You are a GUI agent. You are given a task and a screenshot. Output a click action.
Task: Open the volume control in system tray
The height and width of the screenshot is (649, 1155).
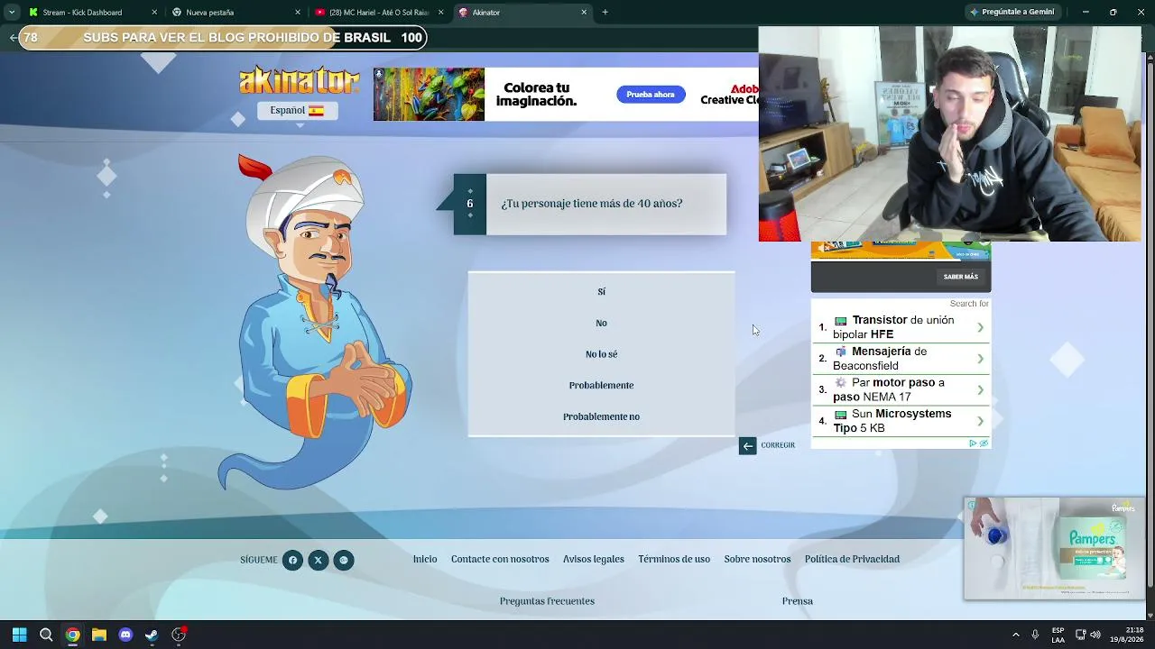point(1095,635)
